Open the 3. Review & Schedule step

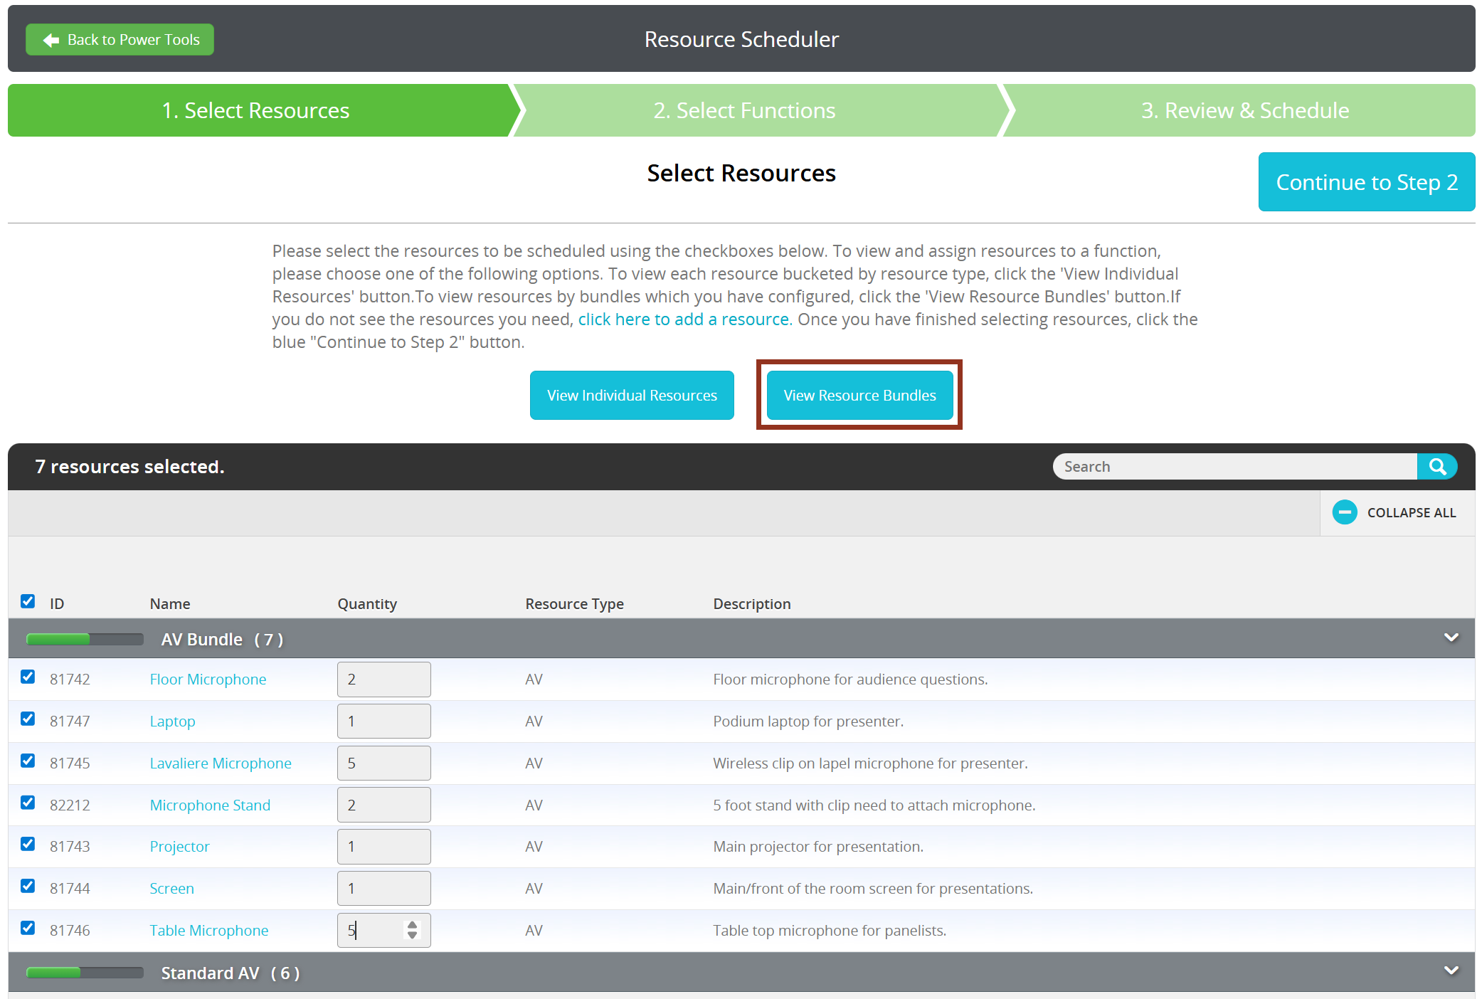point(1244,110)
